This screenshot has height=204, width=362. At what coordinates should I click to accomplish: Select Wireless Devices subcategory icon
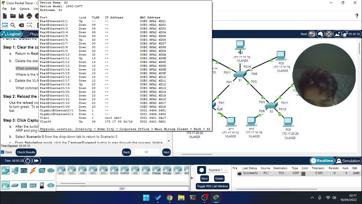click(33, 186)
